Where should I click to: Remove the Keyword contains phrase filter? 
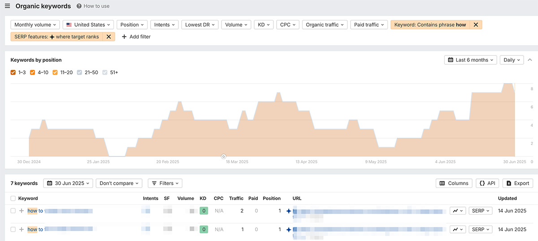pos(476,25)
